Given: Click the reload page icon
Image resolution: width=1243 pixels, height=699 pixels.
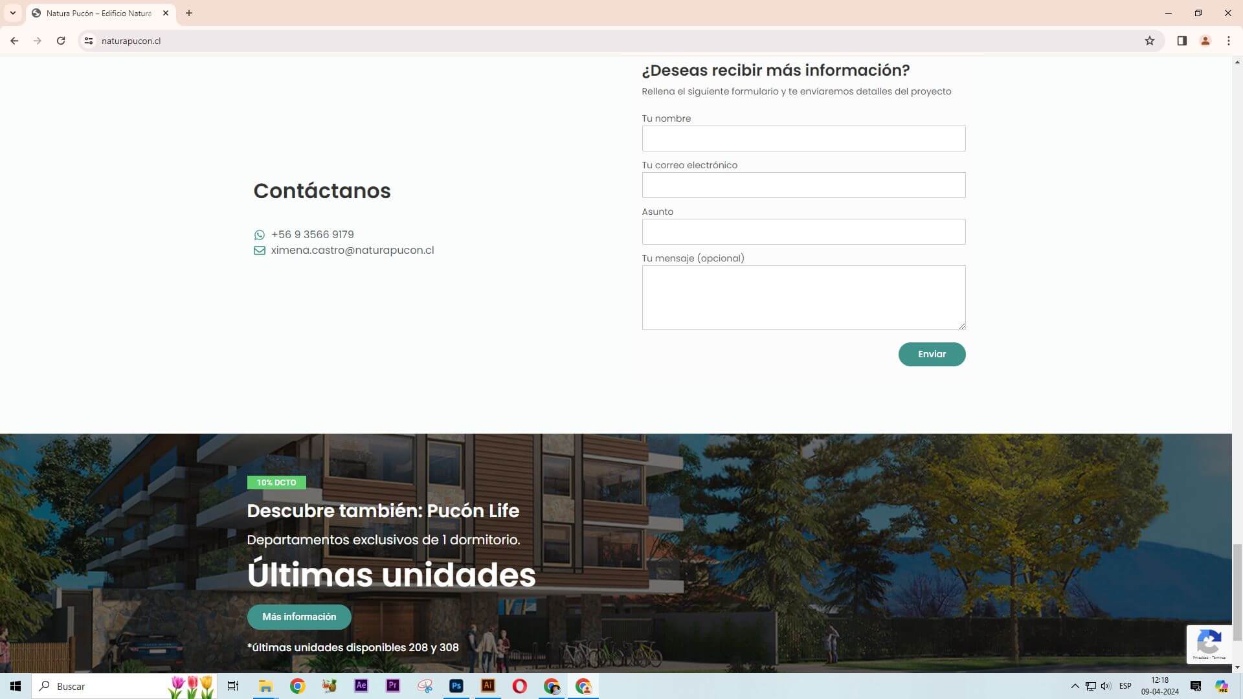Looking at the screenshot, I should pyautogui.click(x=61, y=41).
